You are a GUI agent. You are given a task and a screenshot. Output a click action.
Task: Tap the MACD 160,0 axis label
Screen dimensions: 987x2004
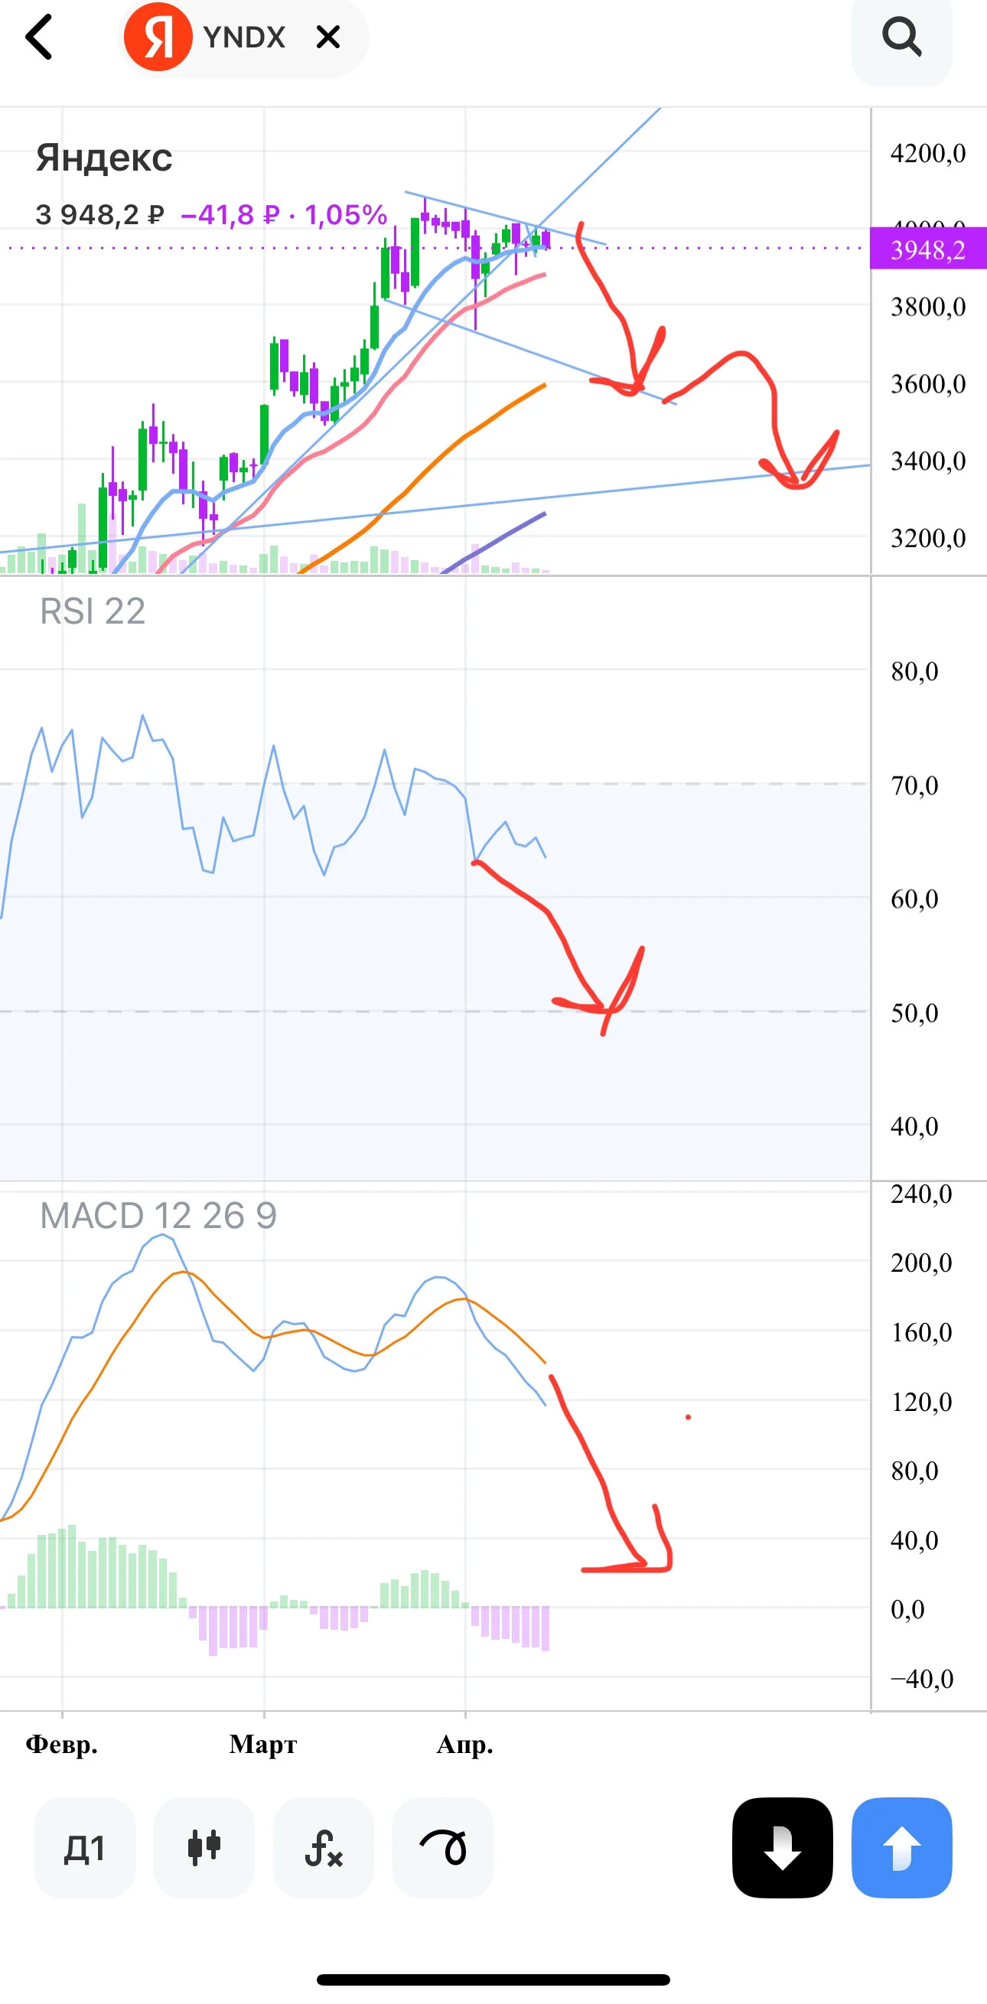pyautogui.click(x=921, y=1332)
